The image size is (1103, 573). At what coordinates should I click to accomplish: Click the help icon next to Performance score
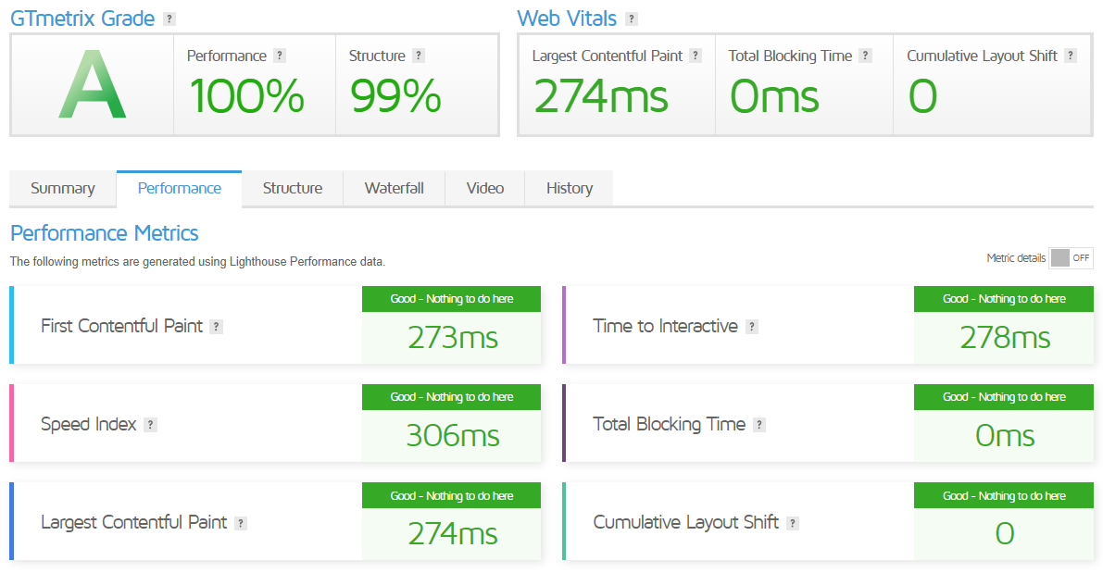point(280,56)
